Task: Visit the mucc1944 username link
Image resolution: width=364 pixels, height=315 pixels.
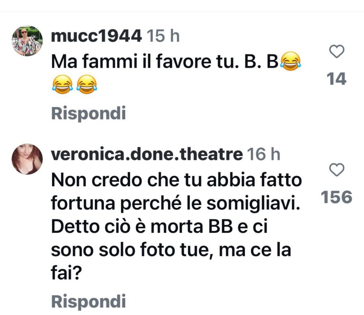Action: 97,37
